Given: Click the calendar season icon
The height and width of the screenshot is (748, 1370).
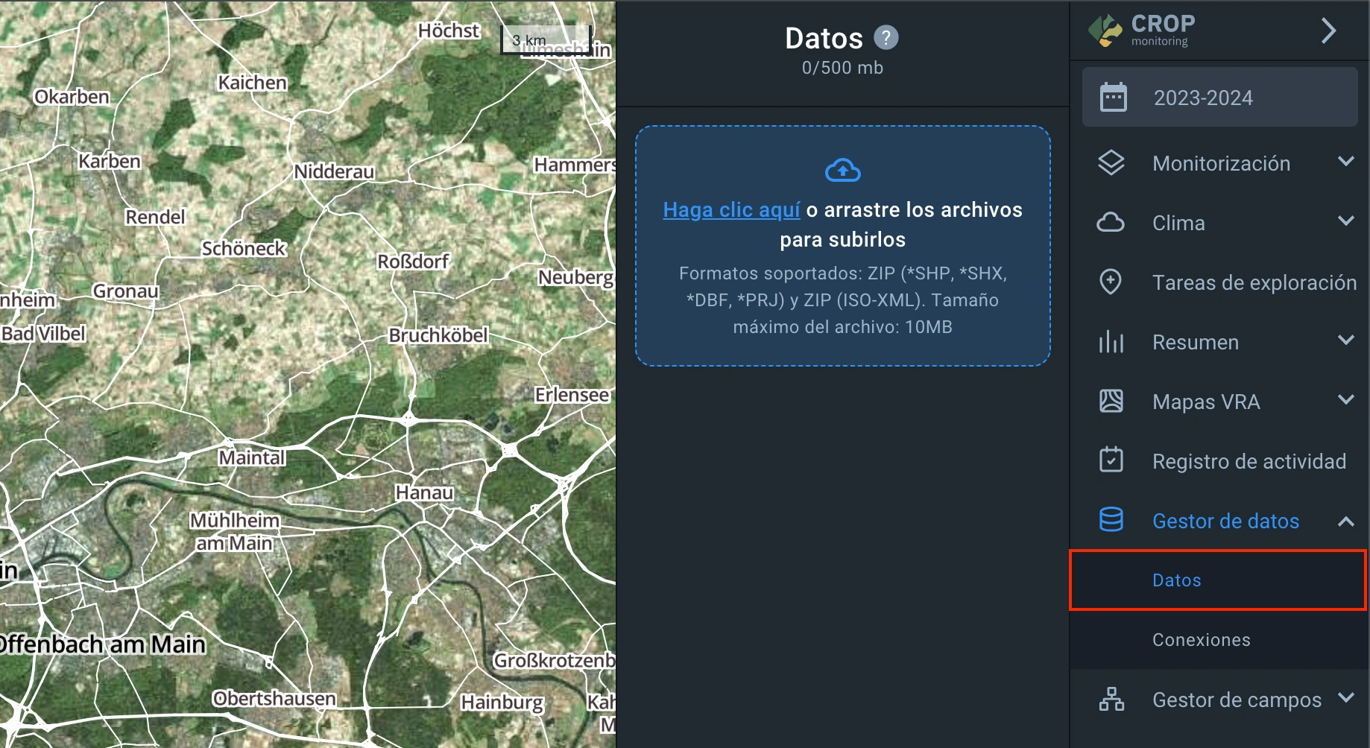Looking at the screenshot, I should (1113, 98).
